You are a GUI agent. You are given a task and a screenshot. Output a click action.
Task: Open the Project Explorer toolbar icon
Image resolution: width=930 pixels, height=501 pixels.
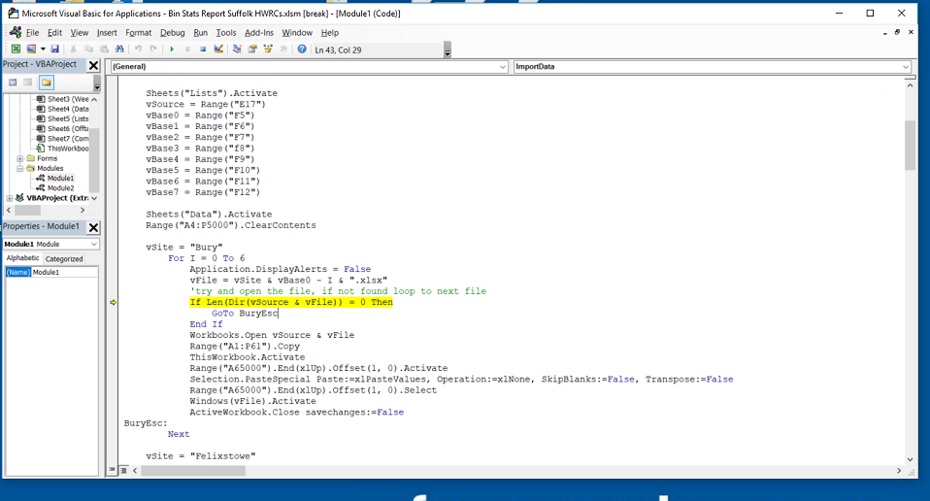(237, 49)
